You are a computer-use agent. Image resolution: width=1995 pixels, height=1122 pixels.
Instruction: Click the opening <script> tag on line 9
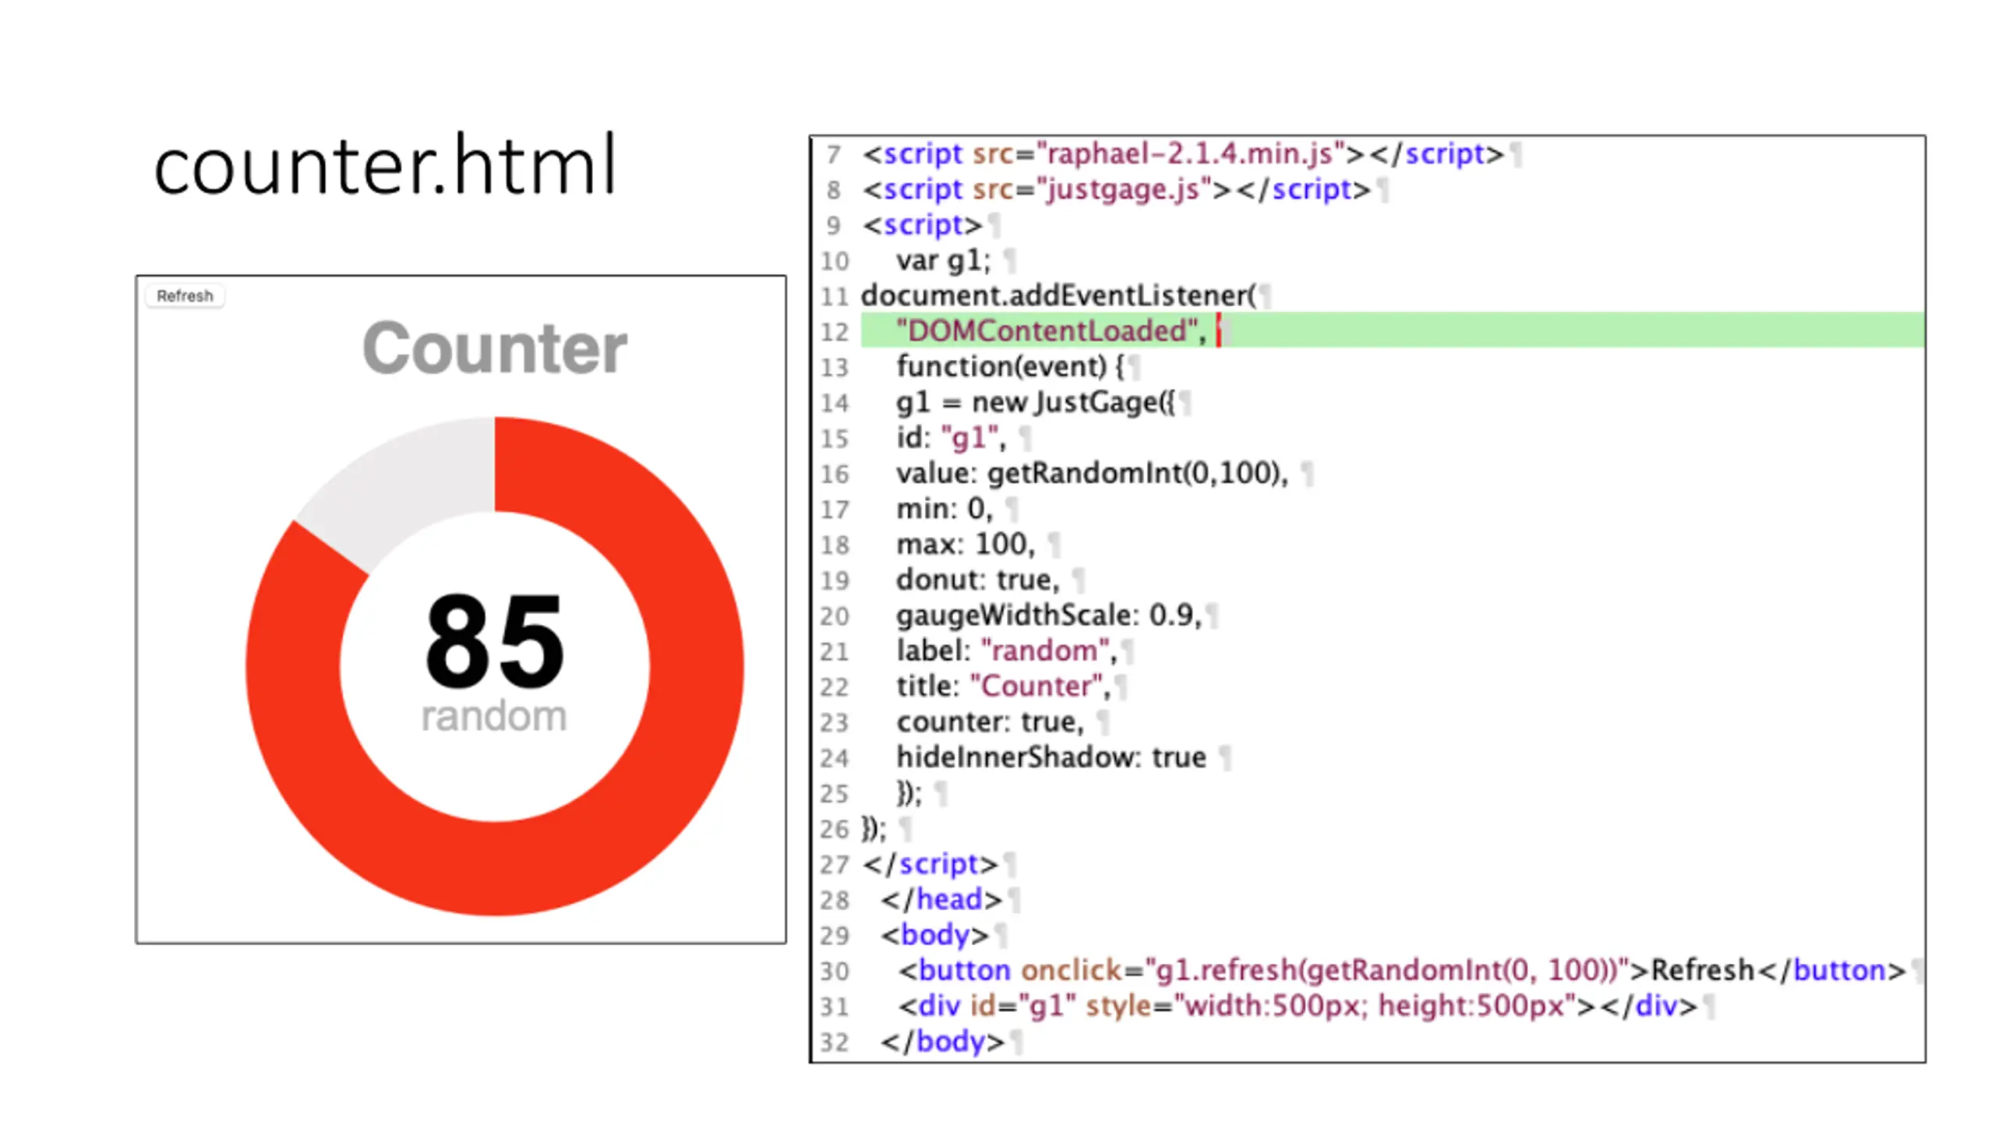tap(922, 224)
